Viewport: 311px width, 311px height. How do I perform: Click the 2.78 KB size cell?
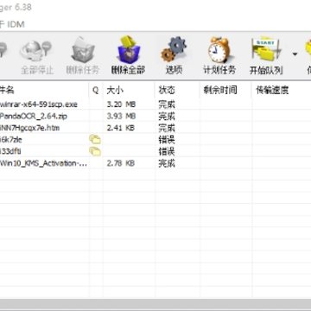pos(121,163)
